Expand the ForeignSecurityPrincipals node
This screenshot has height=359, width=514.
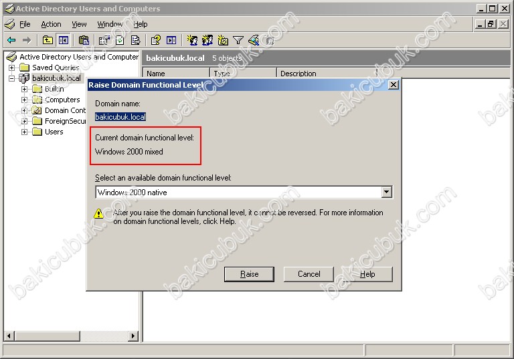24,121
